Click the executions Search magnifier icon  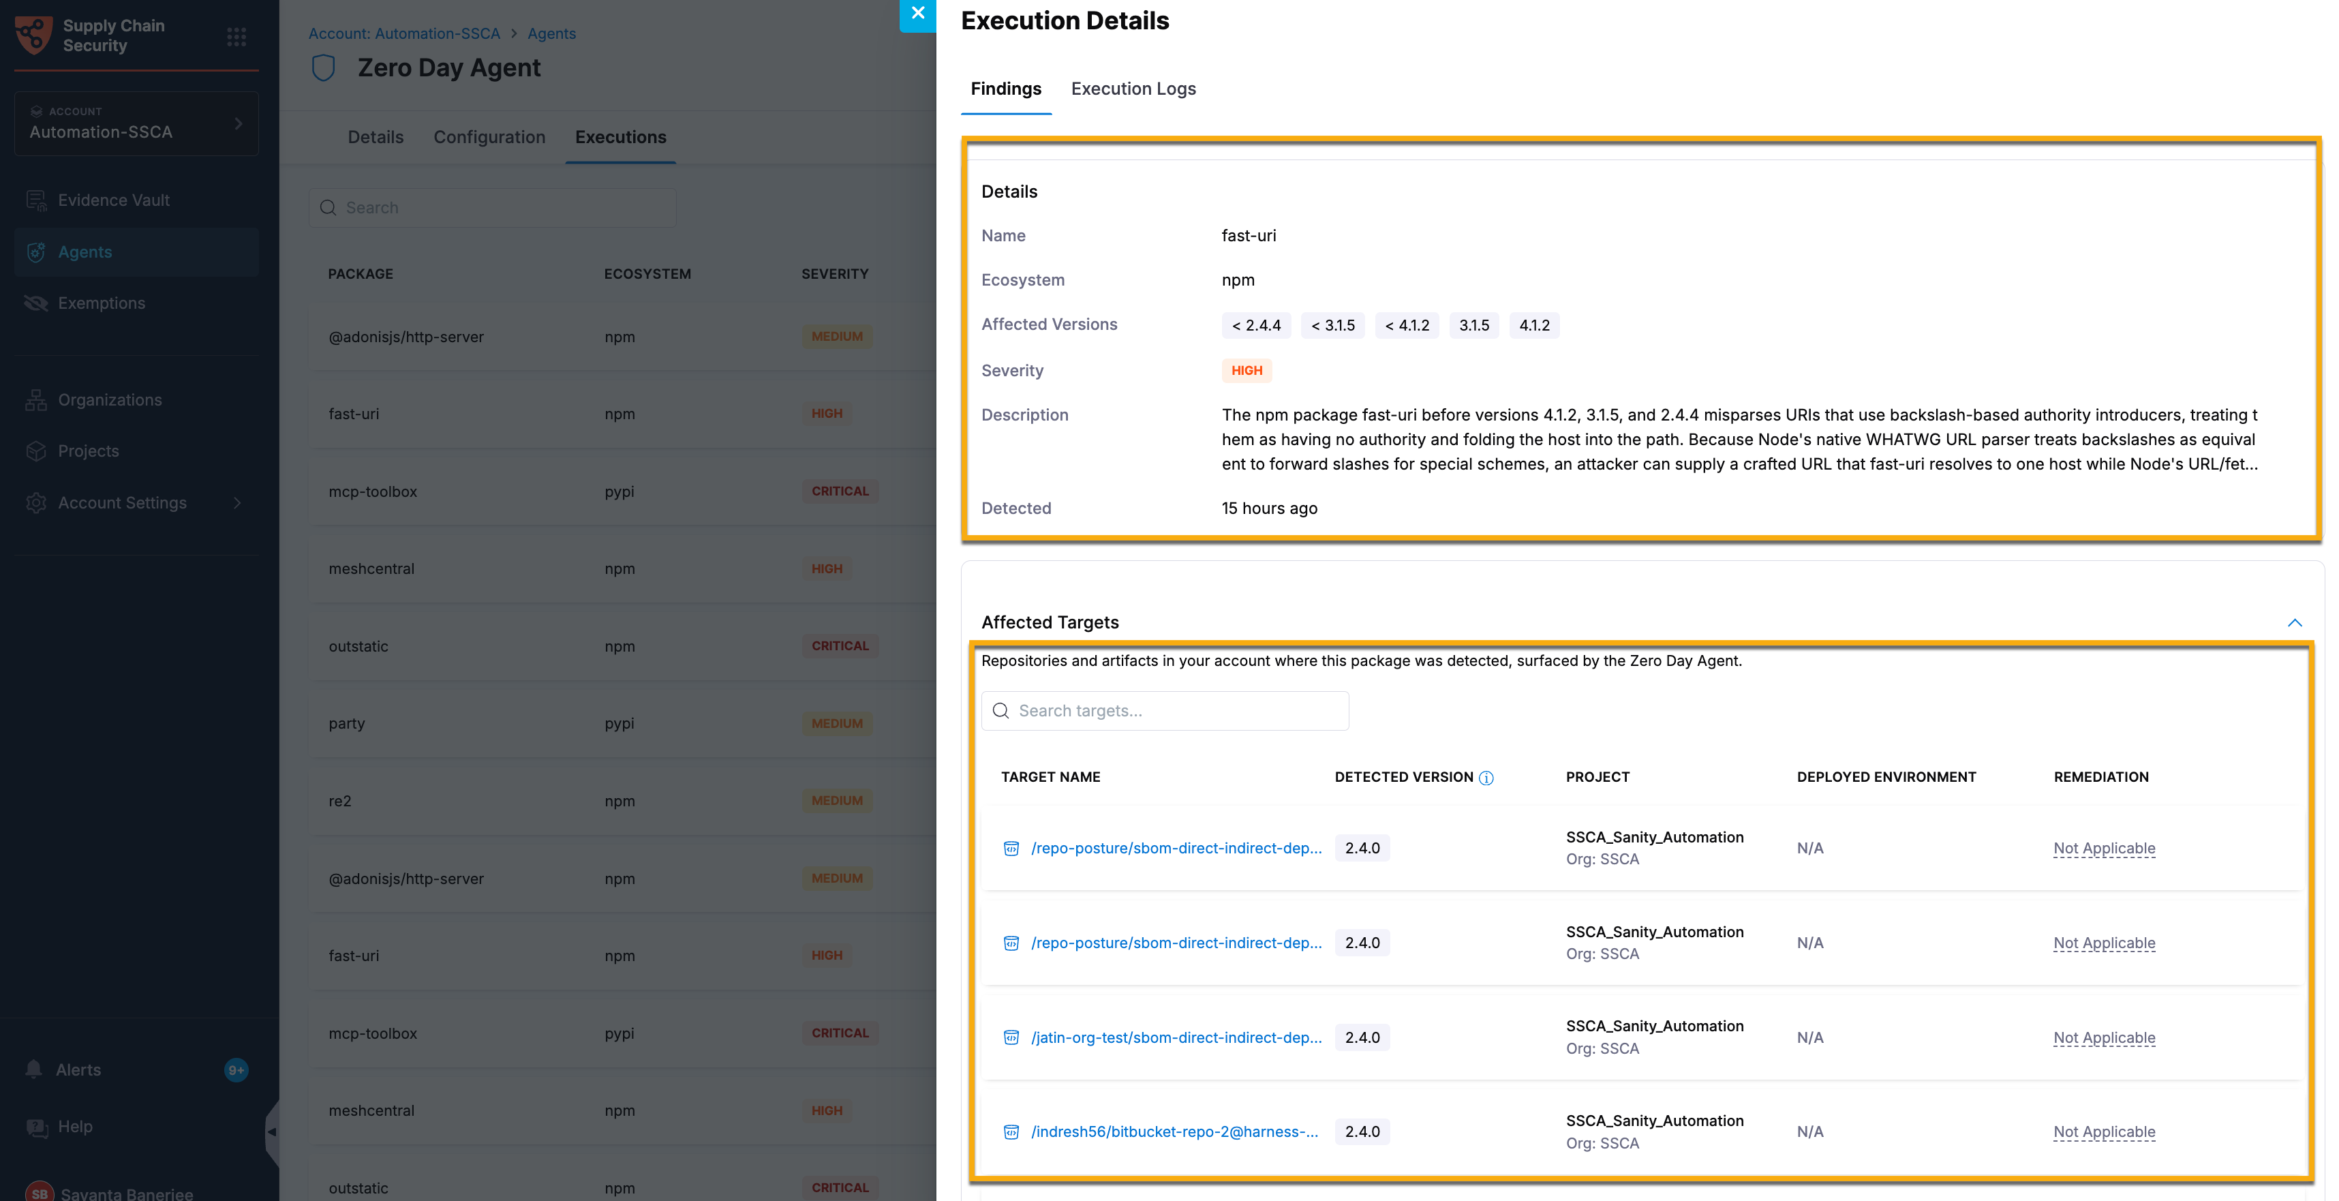click(328, 208)
